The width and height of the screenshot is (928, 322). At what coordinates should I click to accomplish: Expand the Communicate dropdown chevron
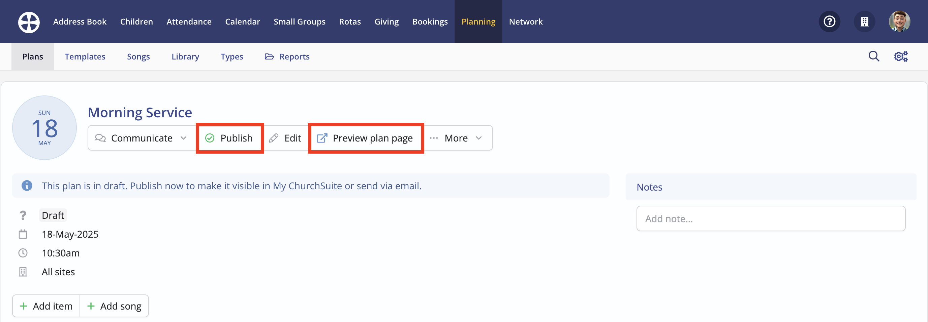coord(183,138)
